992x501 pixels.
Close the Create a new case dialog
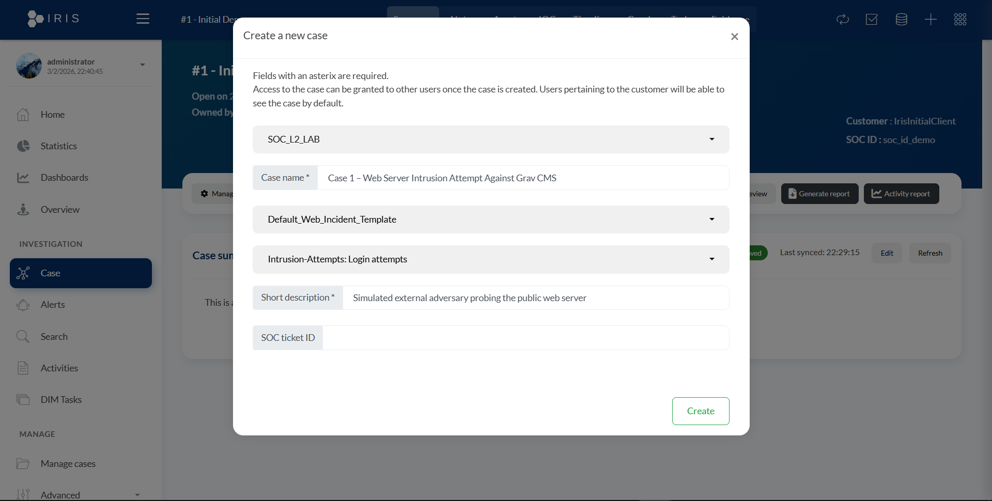tap(734, 37)
